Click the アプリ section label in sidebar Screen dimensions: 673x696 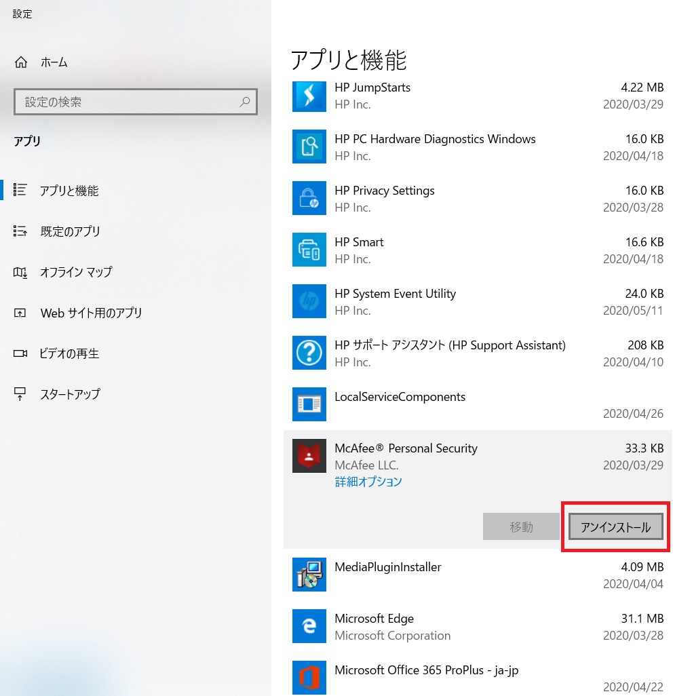27,141
